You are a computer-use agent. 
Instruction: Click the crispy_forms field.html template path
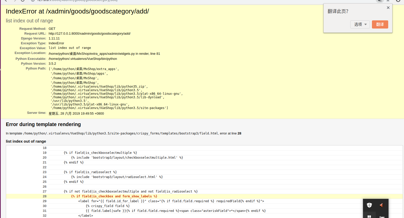(x=121, y=133)
